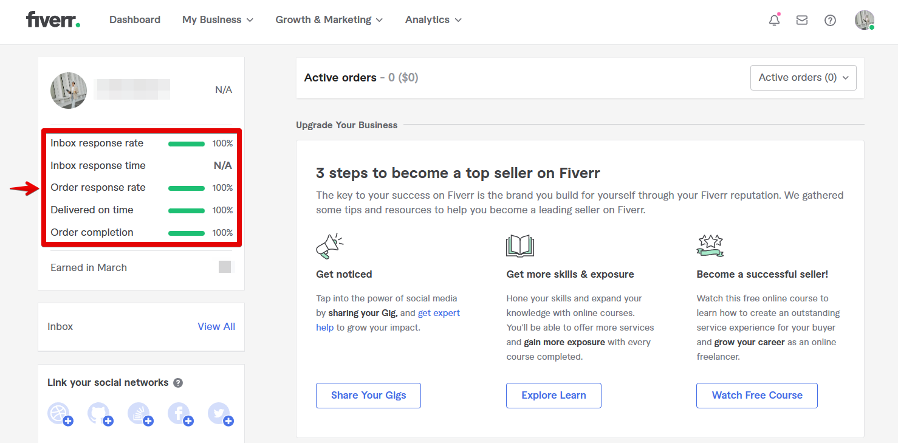Open the Active orders (0) dropdown

(x=803, y=78)
